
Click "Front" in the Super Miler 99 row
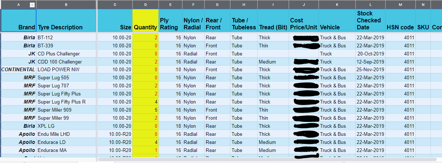217,118
